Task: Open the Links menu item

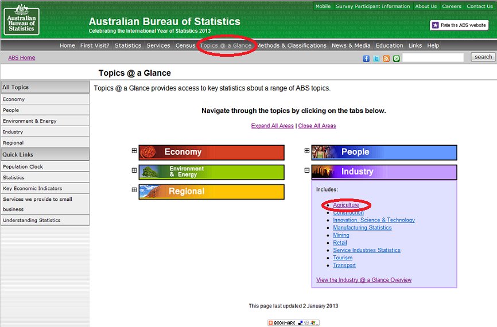Action: pos(415,45)
